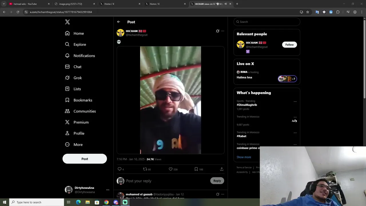Open Home in the X sidebar
The width and height of the screenshot is (366, 206).
(x=74, y=33)
